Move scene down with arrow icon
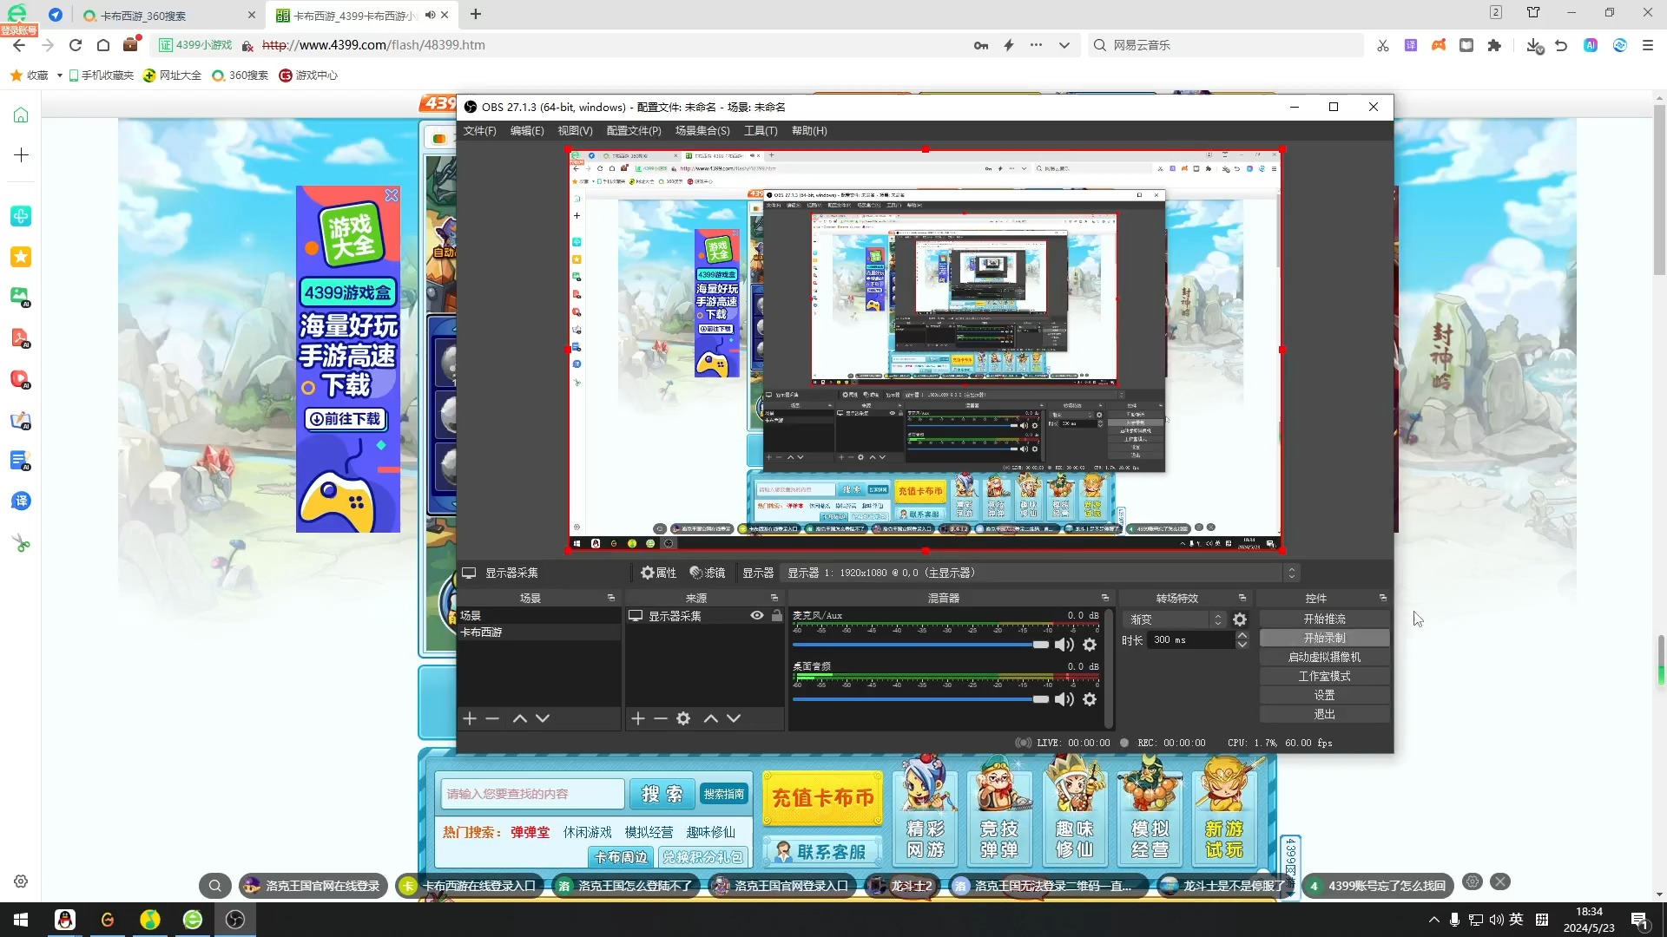The height and width of the screenshot is (937, 1667). pos(543,718)
